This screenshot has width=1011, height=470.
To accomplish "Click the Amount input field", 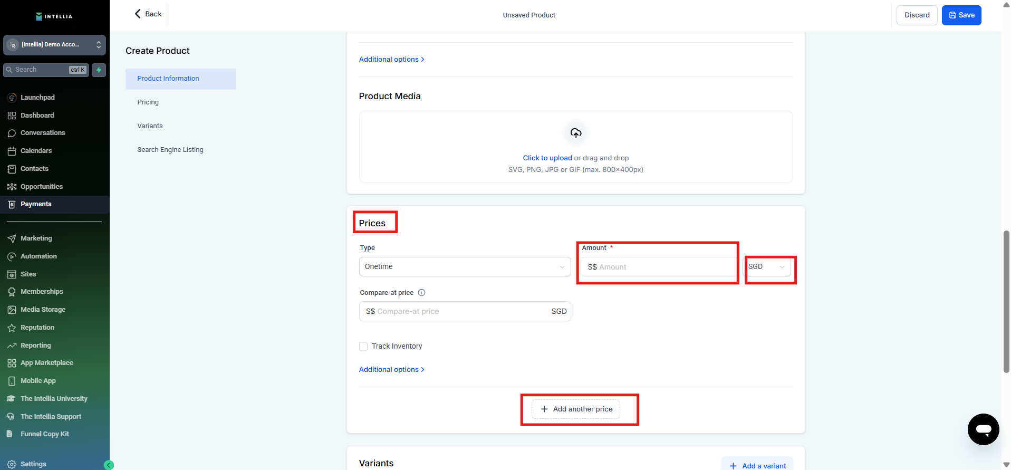I will (659, 267).
